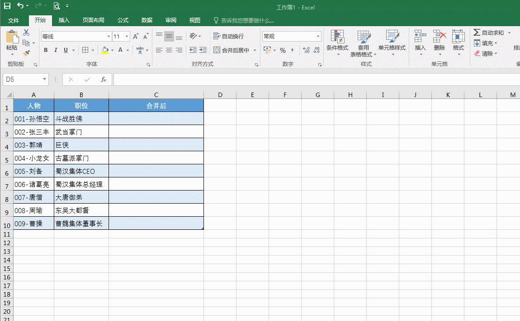Expand the 合并后居中 dropdown arrow
This screenshot has height=321, width=520.
coord(255,51)
